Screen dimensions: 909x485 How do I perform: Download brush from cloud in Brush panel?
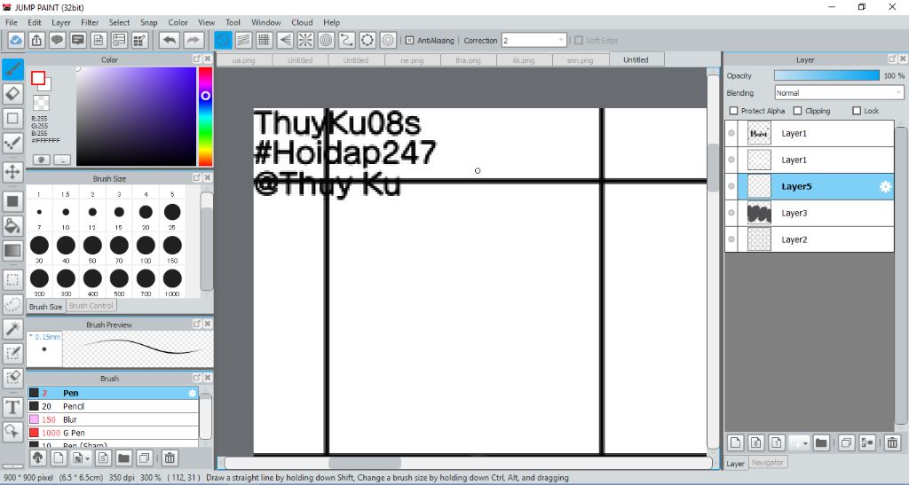click(37, 458)
